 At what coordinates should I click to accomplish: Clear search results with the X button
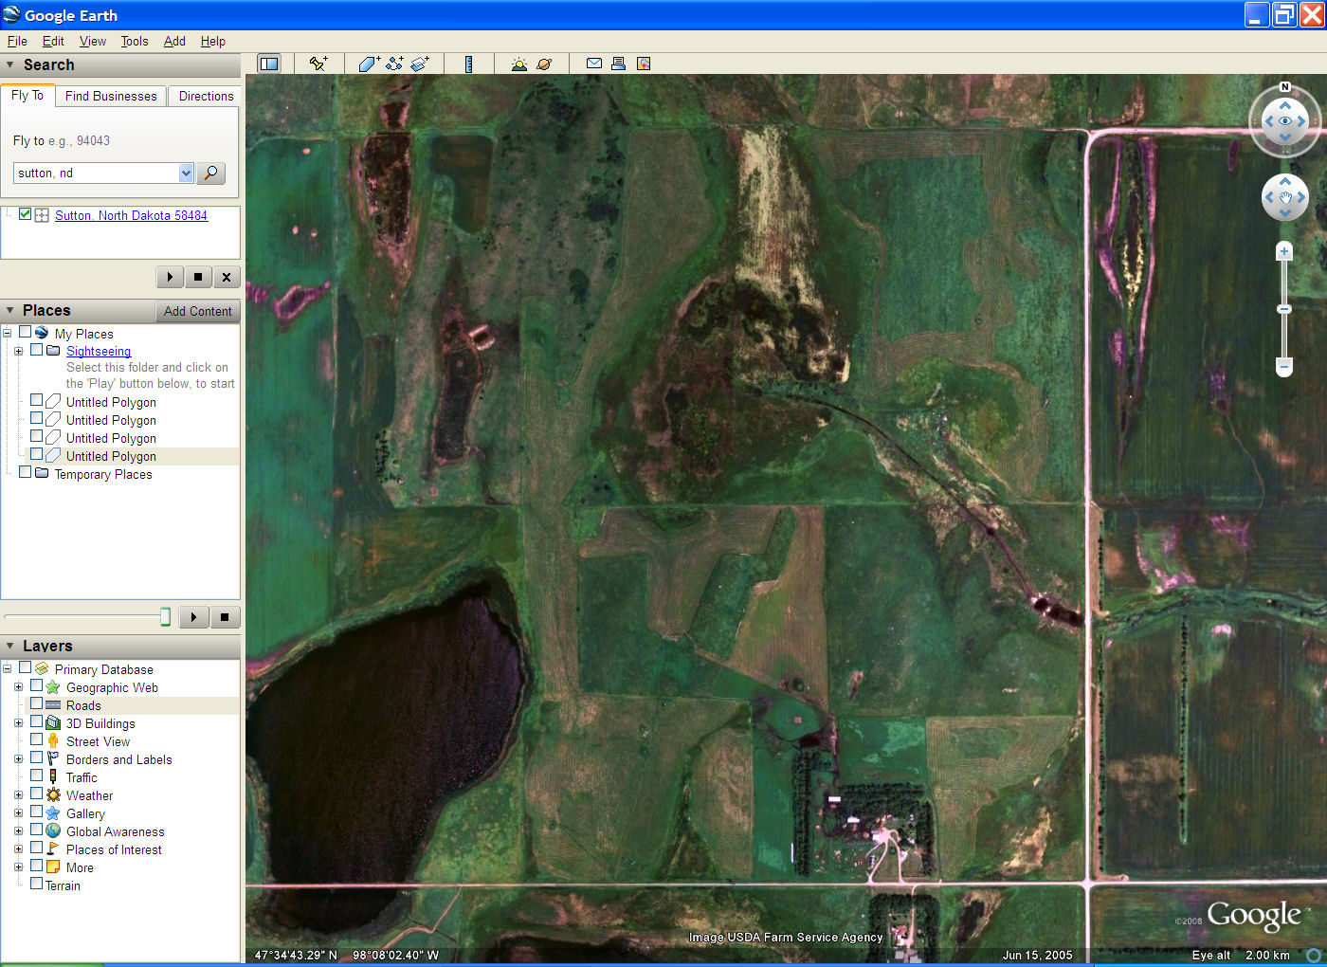click(x=226, y=277)
